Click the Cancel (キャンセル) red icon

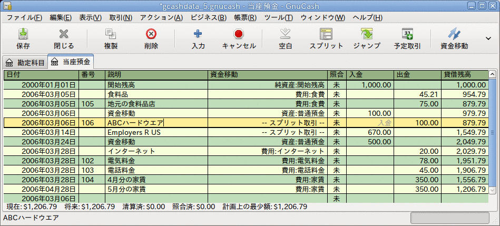[239, 35]
